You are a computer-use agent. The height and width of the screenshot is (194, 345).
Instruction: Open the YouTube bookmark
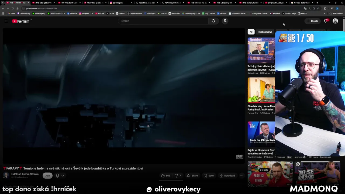100,13
